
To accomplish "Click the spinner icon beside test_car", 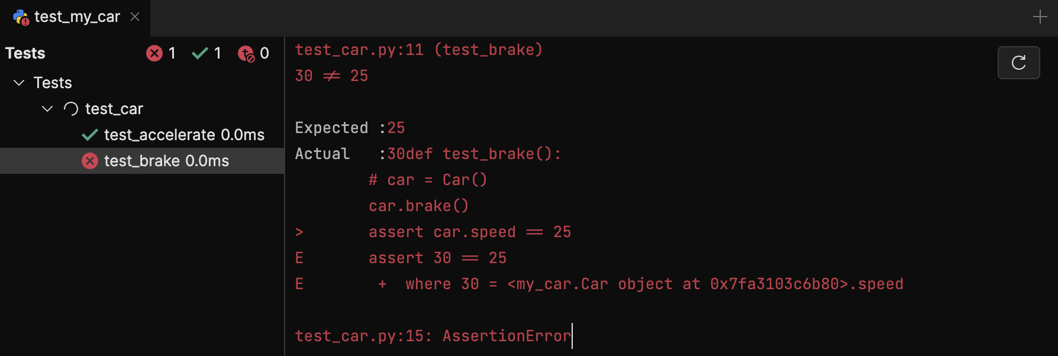I will click(x=71, y=109).
